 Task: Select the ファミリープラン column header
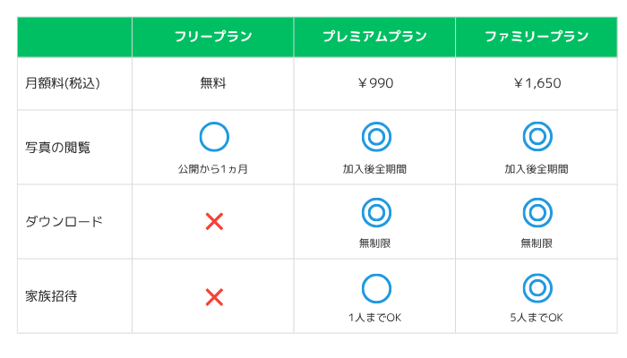click(537, 37)
